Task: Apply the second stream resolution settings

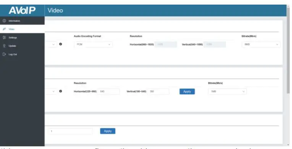Action: [187, 91]
